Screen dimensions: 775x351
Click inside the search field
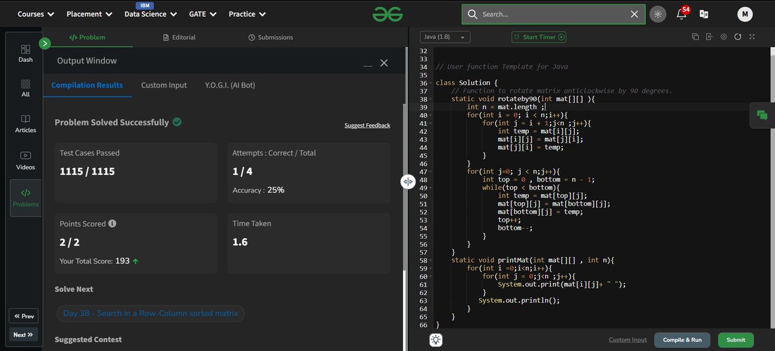pyautogui.click(x=553, y=14)
